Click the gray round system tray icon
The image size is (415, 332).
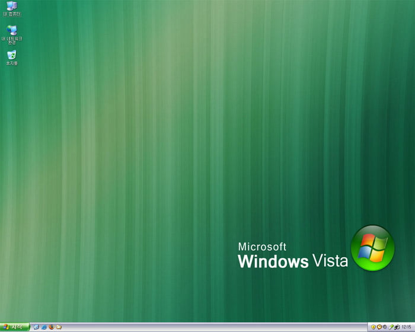pos(385,327)
